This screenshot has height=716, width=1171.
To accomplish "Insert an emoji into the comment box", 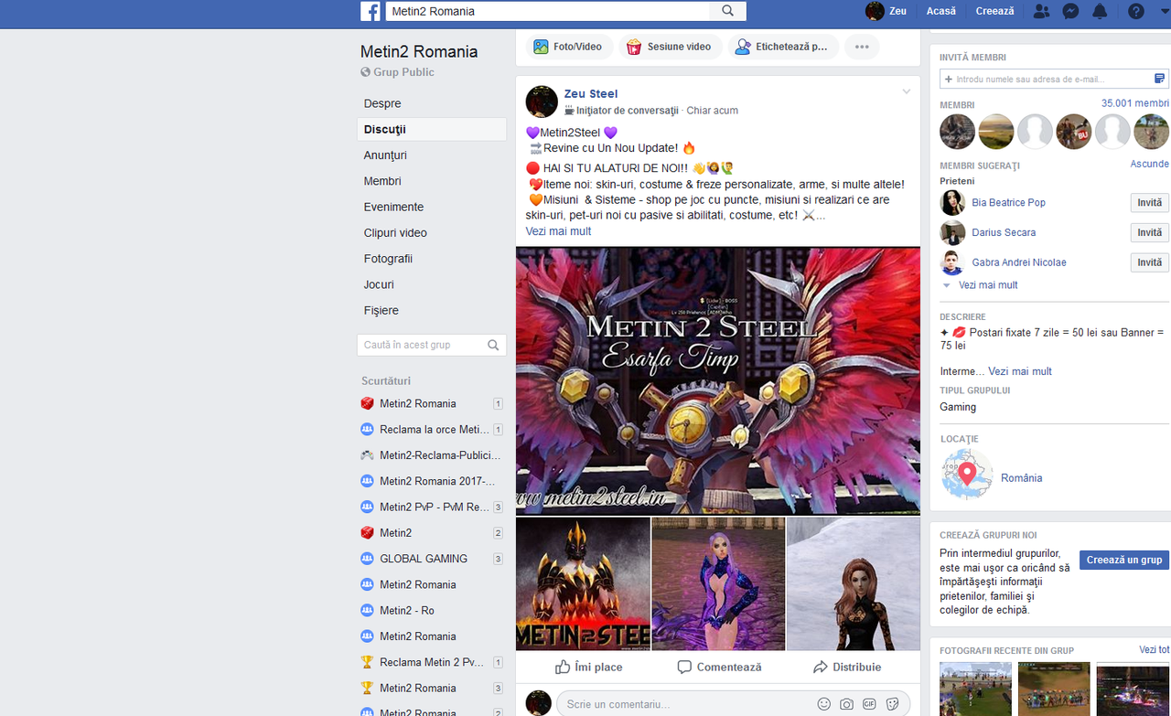I will [824, 703].
